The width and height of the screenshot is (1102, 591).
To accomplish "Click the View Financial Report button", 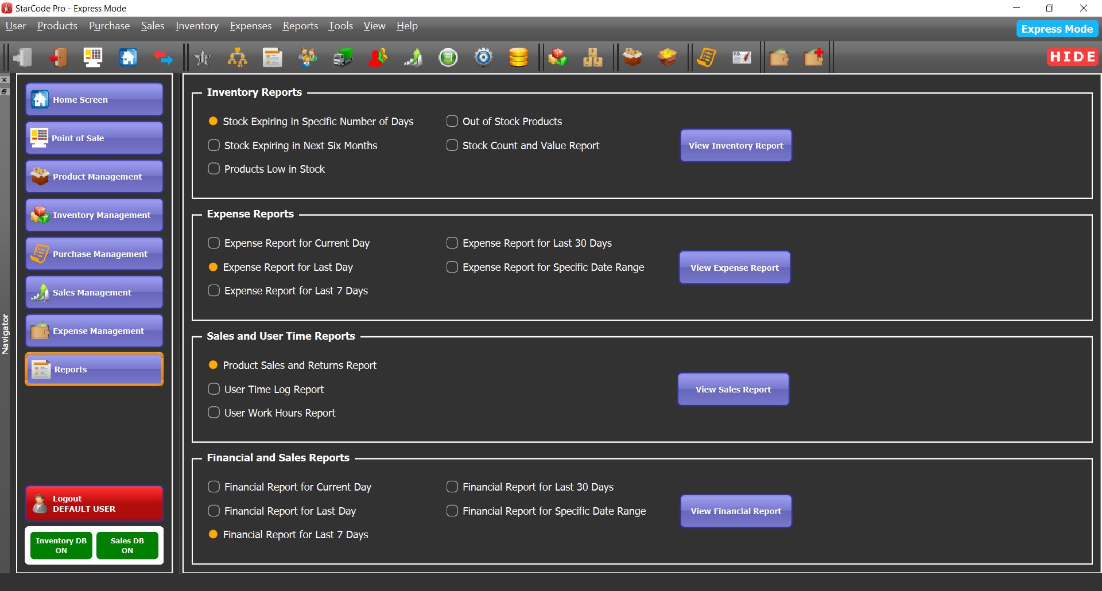I will [x=735, y=511].
